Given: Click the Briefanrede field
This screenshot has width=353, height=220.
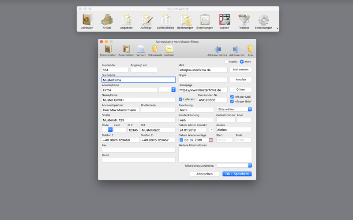Looking at the screenshot, I should point(158,110).
